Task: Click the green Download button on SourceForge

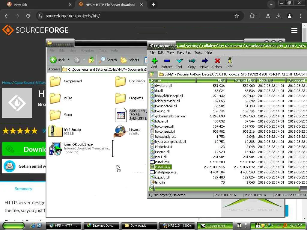Action: pyautogui.click(x=24, y=149)
